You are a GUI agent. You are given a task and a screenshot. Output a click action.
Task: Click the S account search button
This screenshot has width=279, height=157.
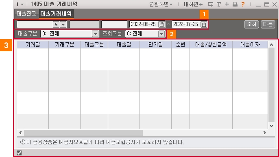pos(56,24)
